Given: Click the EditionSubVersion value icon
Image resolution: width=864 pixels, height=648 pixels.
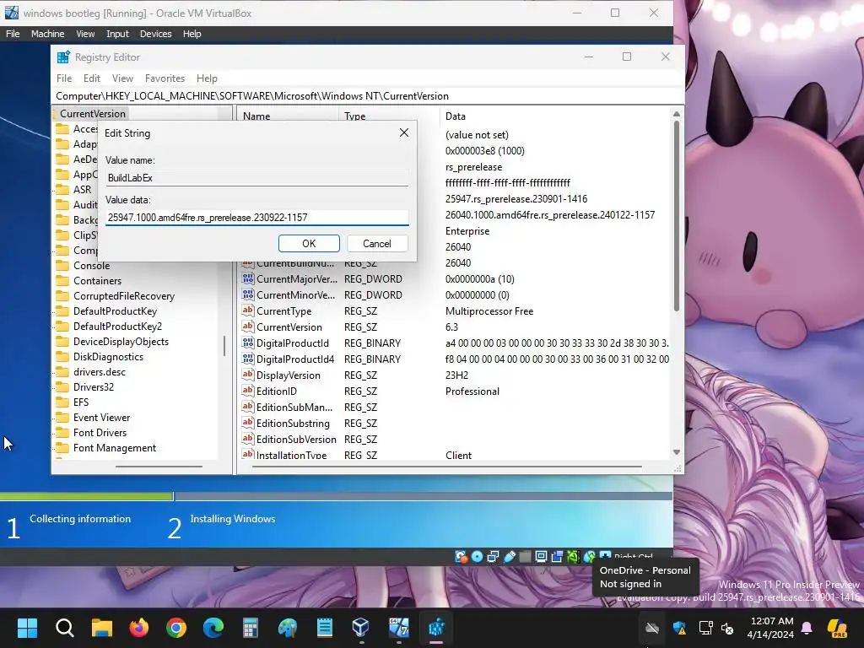Looking at the screenshot, I should pos(248,439).
